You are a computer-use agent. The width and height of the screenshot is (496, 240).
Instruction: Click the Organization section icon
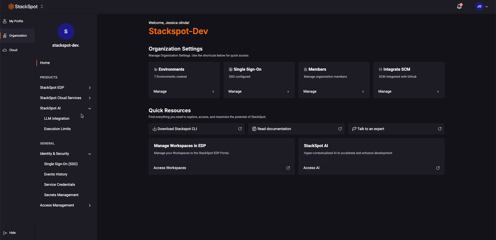pyautogui.click(x=5, y=36)
